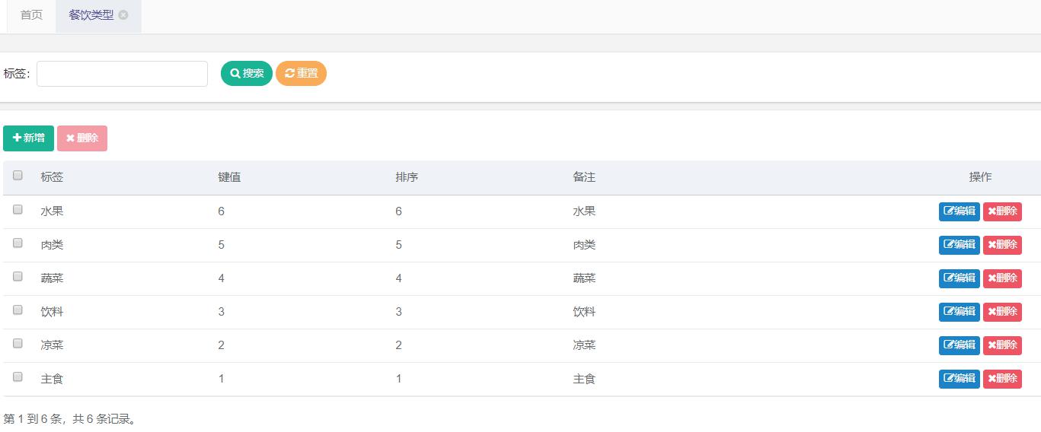Screen dimensions: 1041x432
Task: Reset the filter with 重置 button
Action: (x=301, y=74)
